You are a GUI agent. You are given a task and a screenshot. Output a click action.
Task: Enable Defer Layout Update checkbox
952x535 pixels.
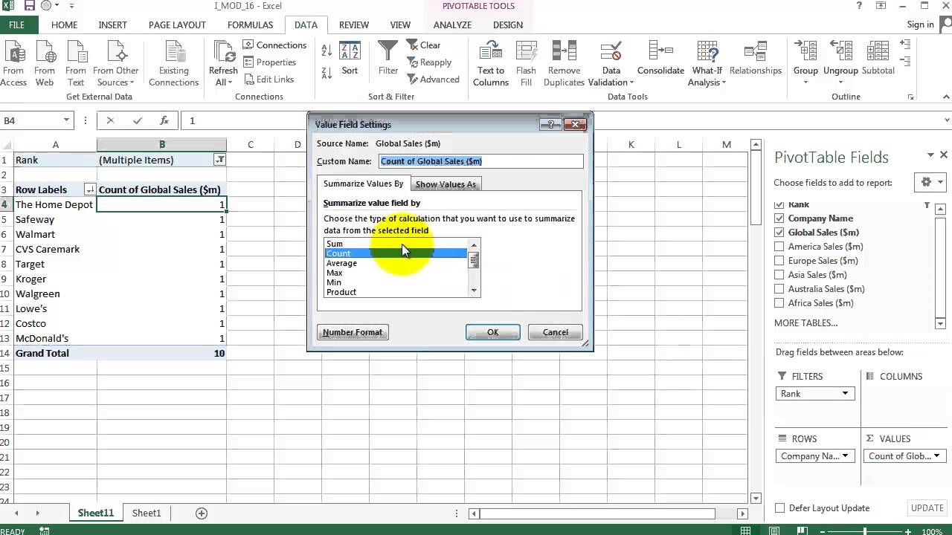point(779,508)
